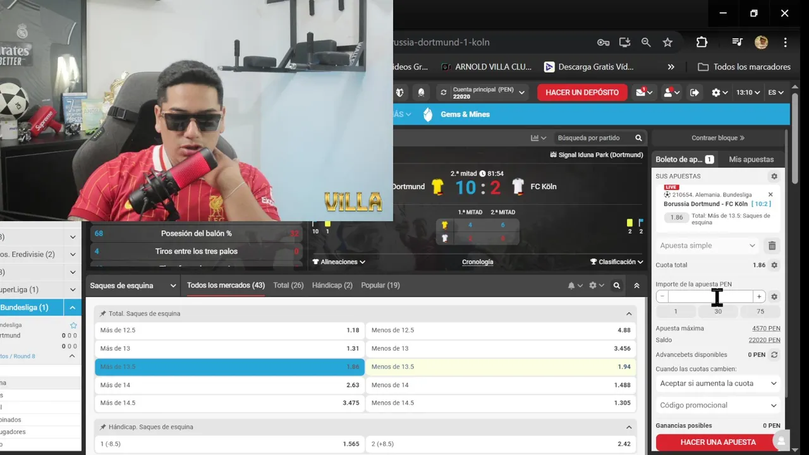The height and width of the screenshot is (455, 809).
Task: Switch to the Popular (19) tab
Action: coord(380,286)
